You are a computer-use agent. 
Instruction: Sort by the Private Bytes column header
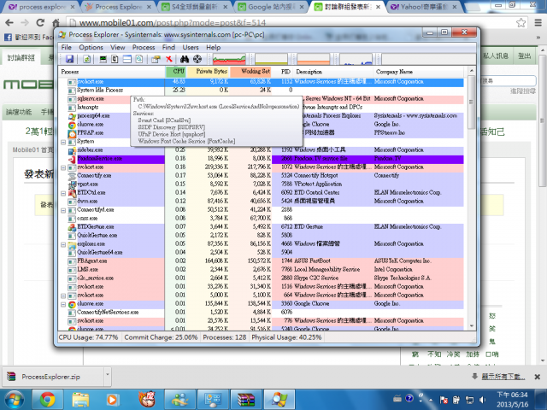[208, 72]
